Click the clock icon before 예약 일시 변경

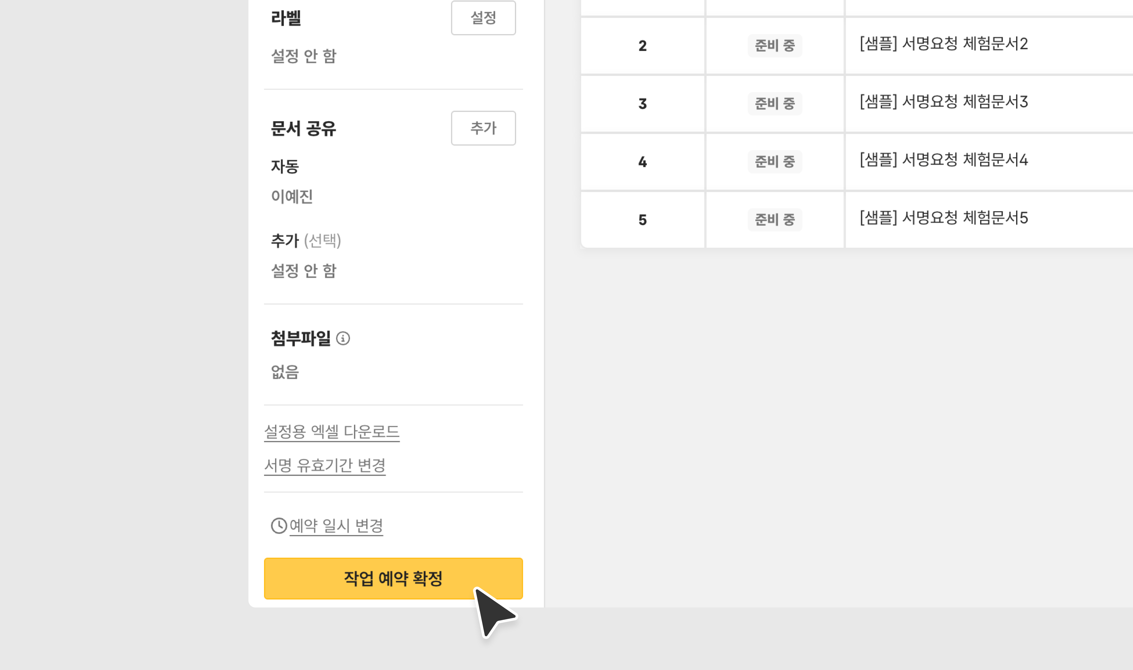[279, 526]
